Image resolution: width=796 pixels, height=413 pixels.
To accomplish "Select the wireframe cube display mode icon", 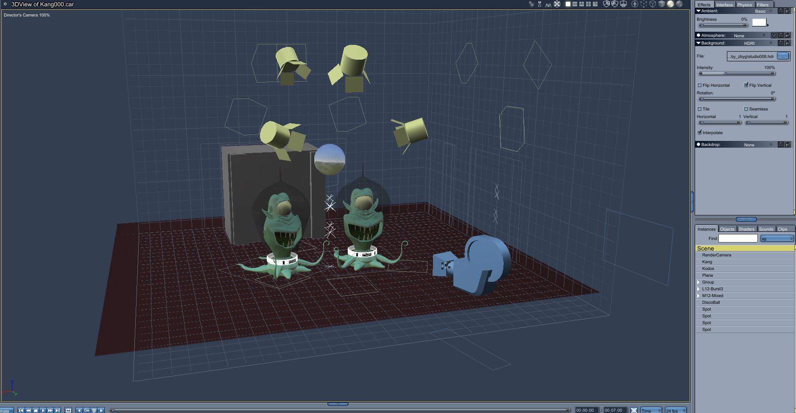I will pyautogui.click(x=653, y=4).
